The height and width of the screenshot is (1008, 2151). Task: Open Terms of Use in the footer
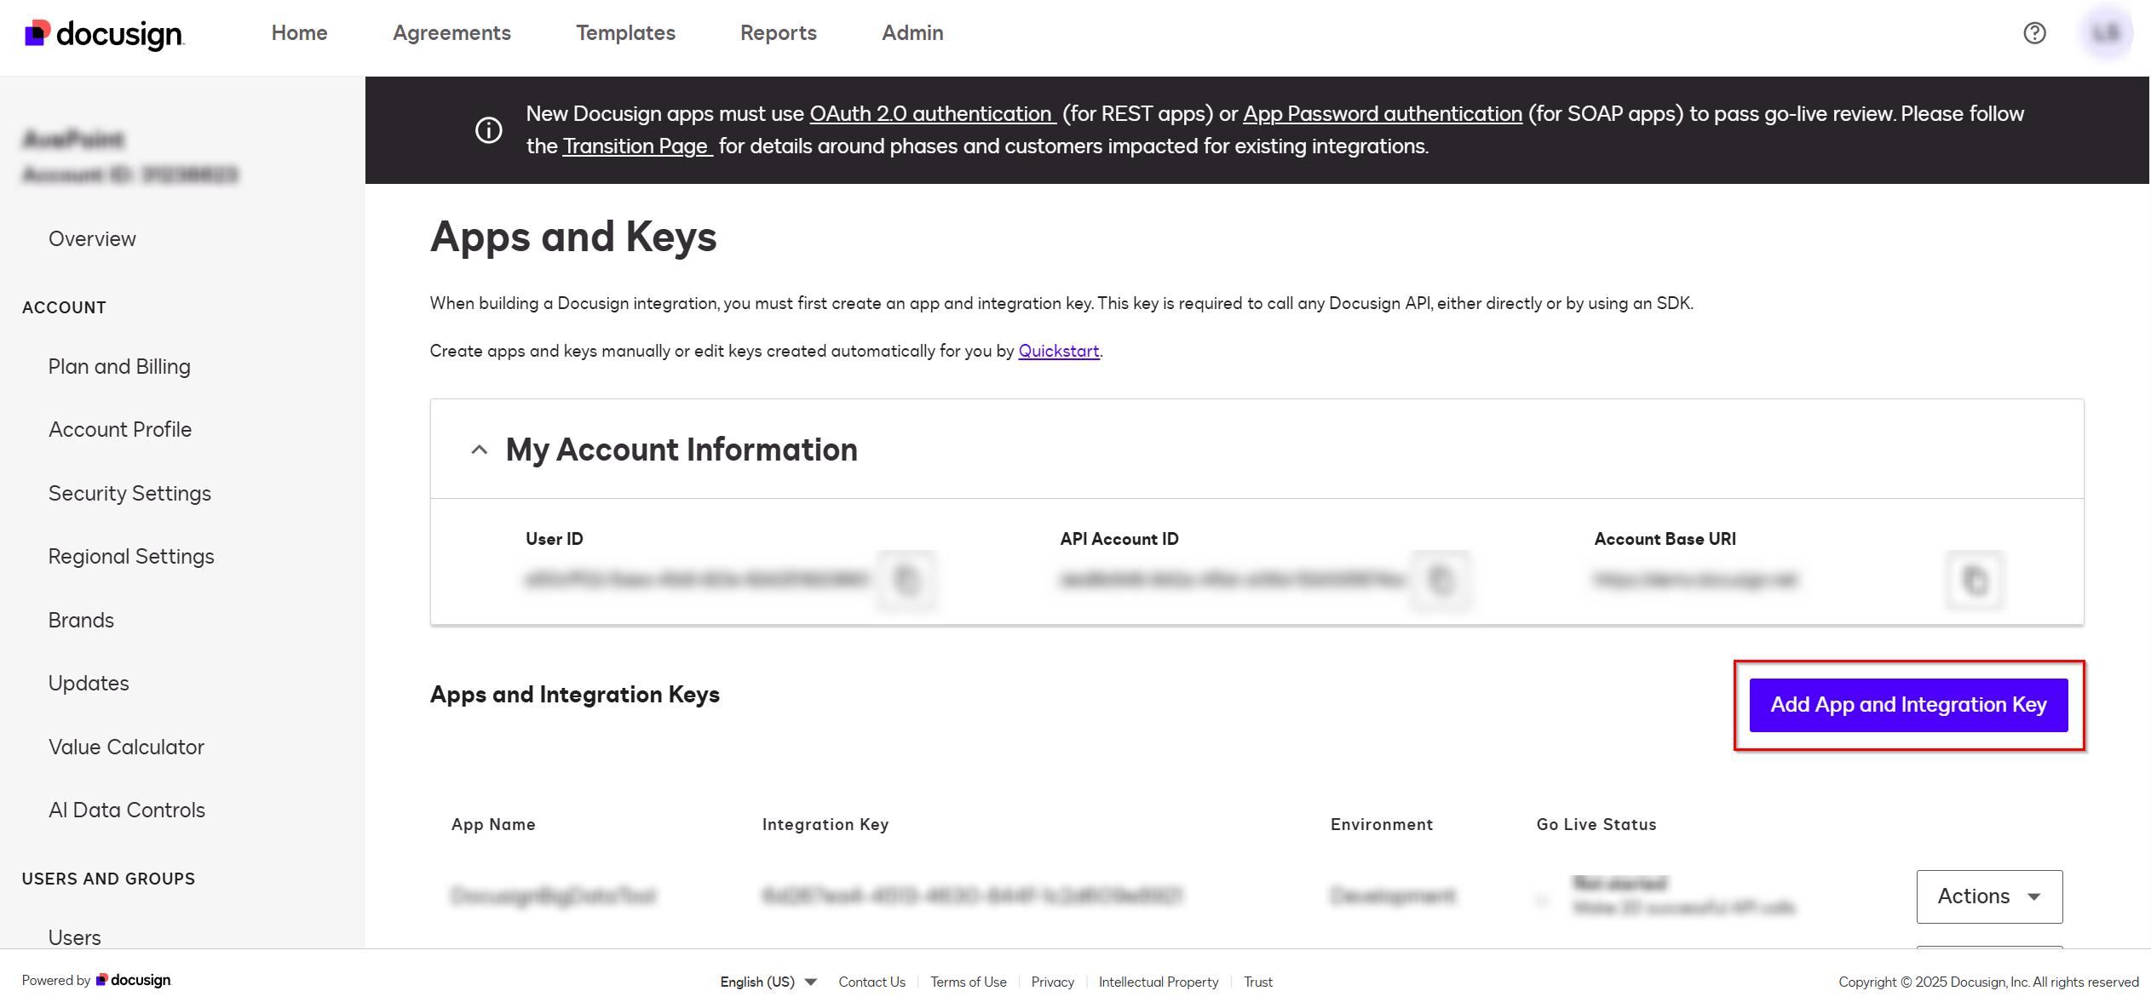pyautogui.click(x=968, y=982)
